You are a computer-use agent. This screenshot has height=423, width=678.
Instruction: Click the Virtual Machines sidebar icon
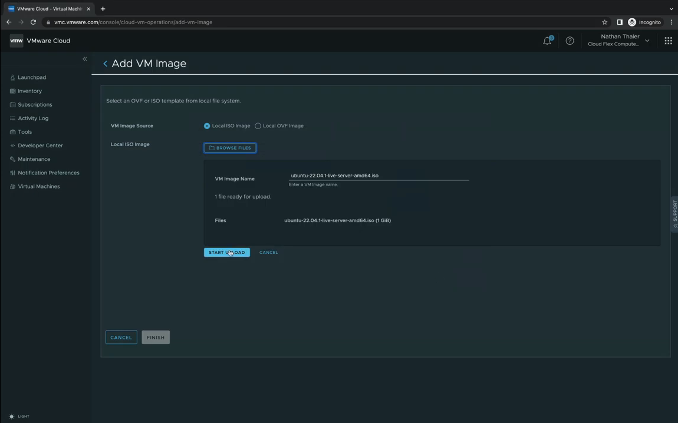pyautogui.click(x=12, y=186)
